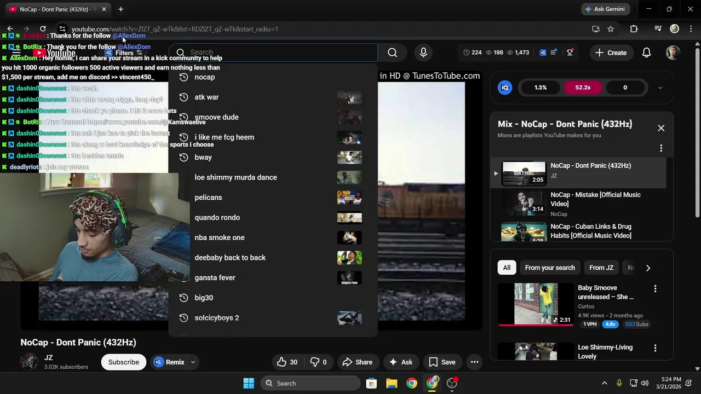Viewport: 701px width, 394px height.
Task: Open Chrome extensions puzzle icon
Action: click(634, 29)
